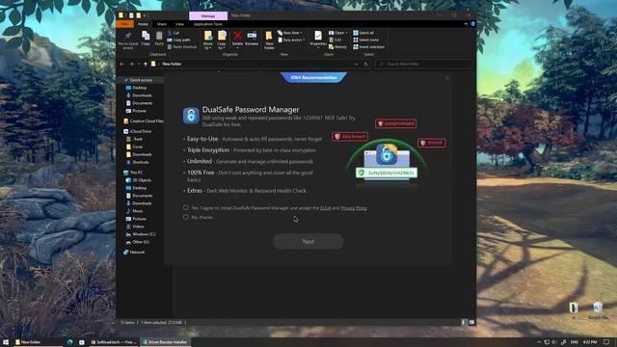This screenshot has width=617, height=347.
Task: Switch to the Share ribbon tab
Action: point(161,24)
